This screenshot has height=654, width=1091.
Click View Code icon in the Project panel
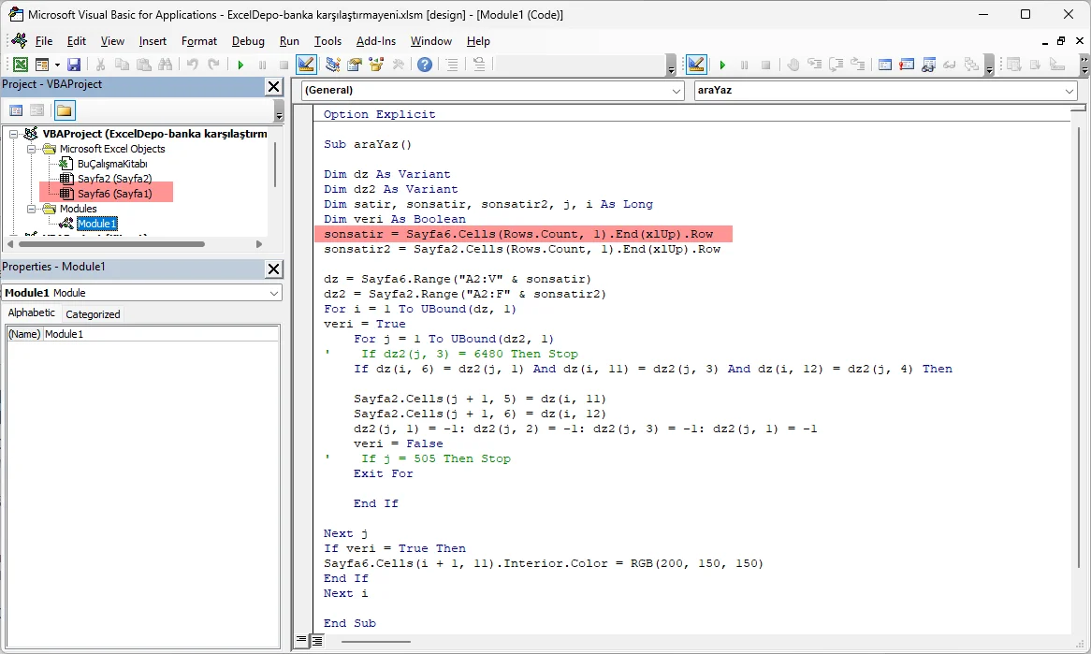(x=16, y=110)
